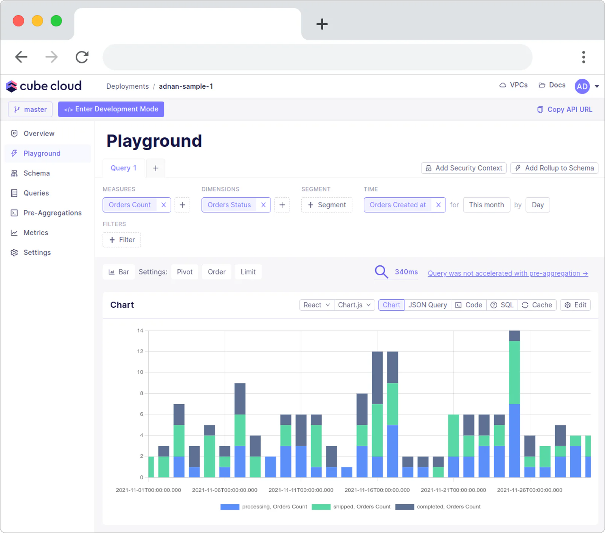Click the Enter Development Mode button
Screen dimensions: 605x533
[111, 109]
